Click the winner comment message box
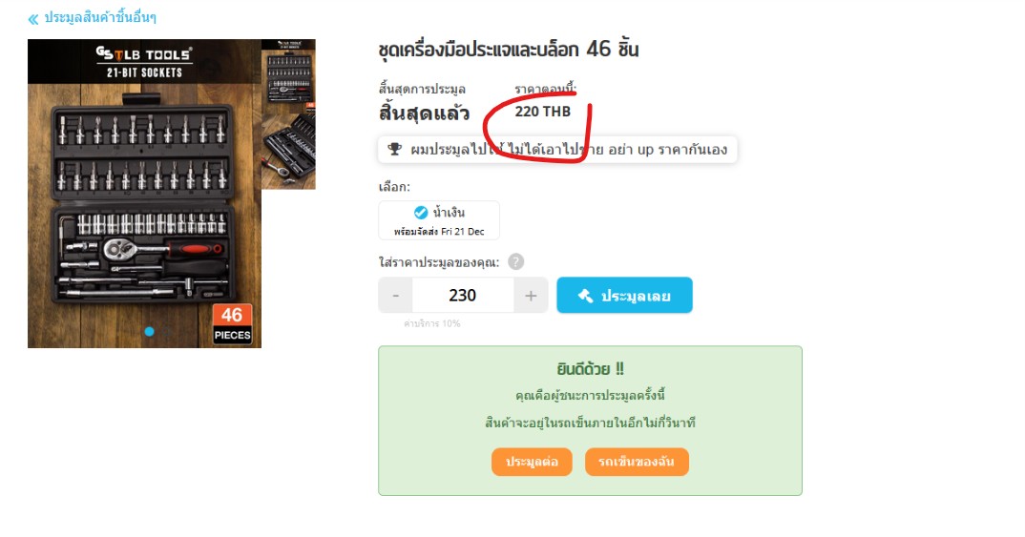The image size is (1025, 537). (x=557, y=150)
